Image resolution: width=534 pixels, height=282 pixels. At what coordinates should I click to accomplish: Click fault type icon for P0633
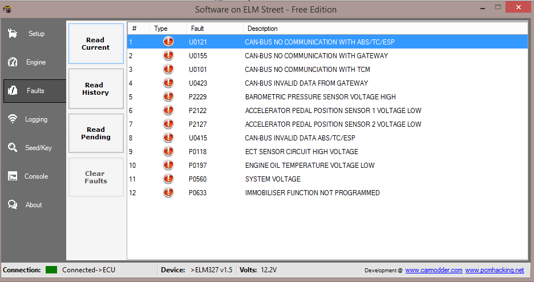click(x=168, y=192)
